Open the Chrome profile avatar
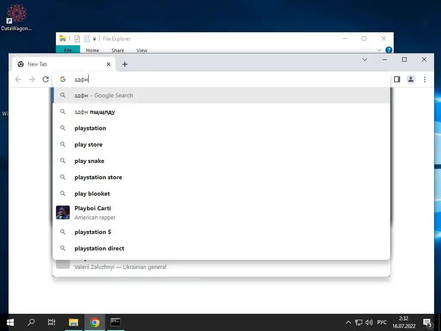The width and height of the screenshot is (441, 331). (410, 79)
